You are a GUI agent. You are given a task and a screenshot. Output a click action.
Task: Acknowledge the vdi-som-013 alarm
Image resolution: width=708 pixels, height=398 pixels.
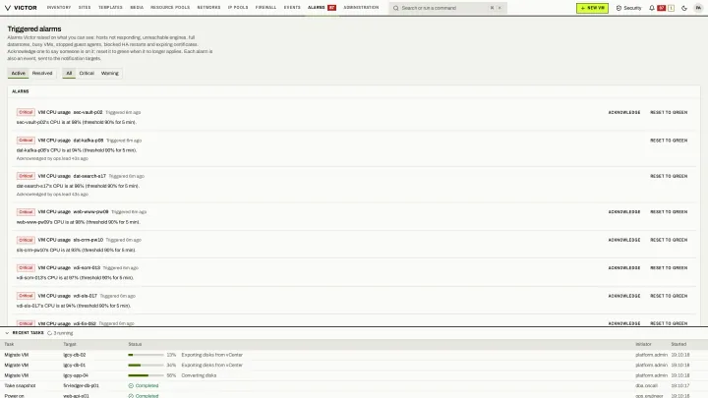point(624,267)
